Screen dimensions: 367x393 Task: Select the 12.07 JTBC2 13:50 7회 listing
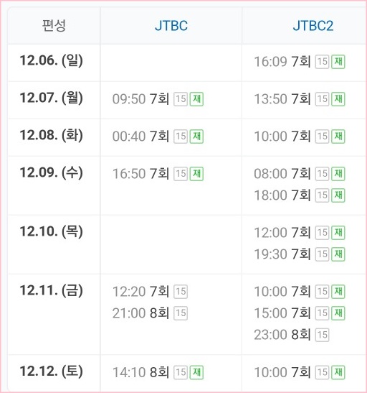tap(300, 99)
